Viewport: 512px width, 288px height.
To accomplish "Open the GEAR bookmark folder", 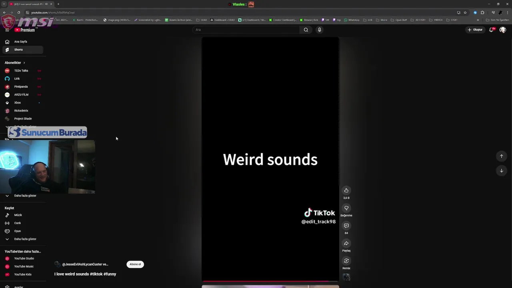I will pos(202,20).
